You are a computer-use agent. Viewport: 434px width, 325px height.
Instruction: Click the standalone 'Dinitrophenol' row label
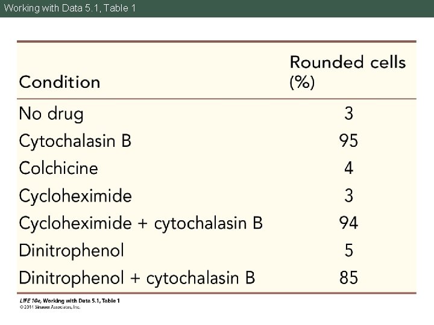click(x=72, y=250)
